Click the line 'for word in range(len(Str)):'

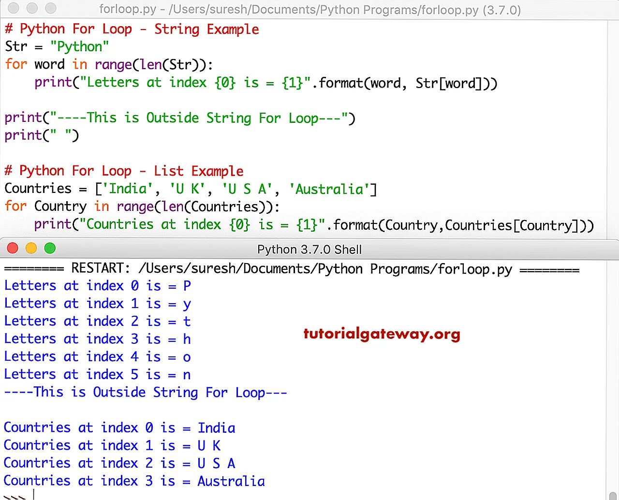coord(109,64)
